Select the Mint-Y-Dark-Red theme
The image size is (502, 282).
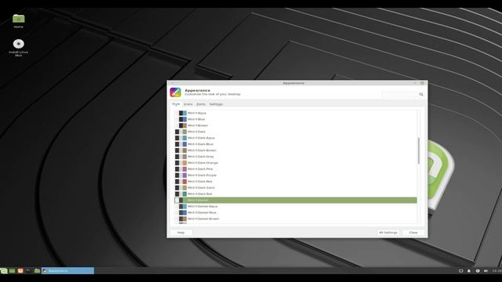coord(296,181)
